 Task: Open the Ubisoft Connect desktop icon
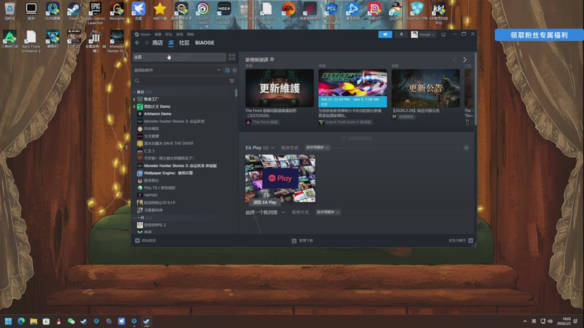pos(203,12)
